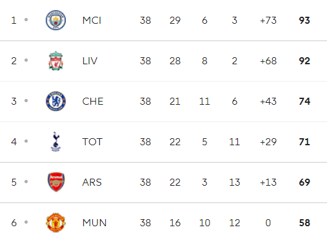This screenshot has width=327, height=241.
Task: Open the ARS team link
Action: click(x=92, y=183)
